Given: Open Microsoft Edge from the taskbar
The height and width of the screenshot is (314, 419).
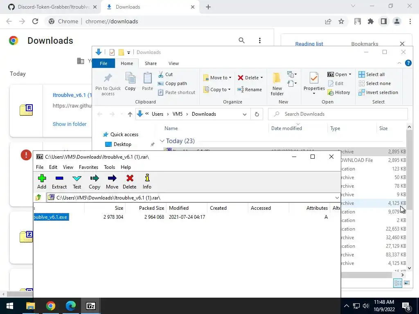Looking at the screenshot, I should click(70, 306).
